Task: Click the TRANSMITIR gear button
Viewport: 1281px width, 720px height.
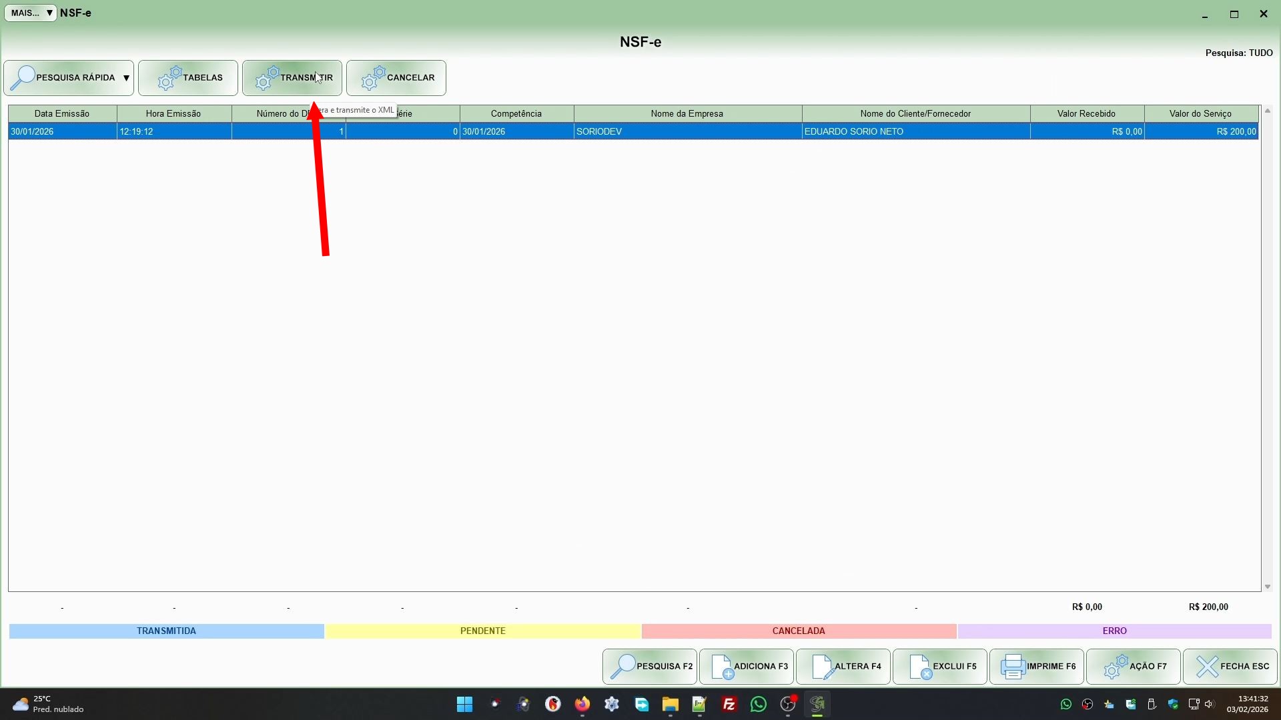Action: pos(292,78)
